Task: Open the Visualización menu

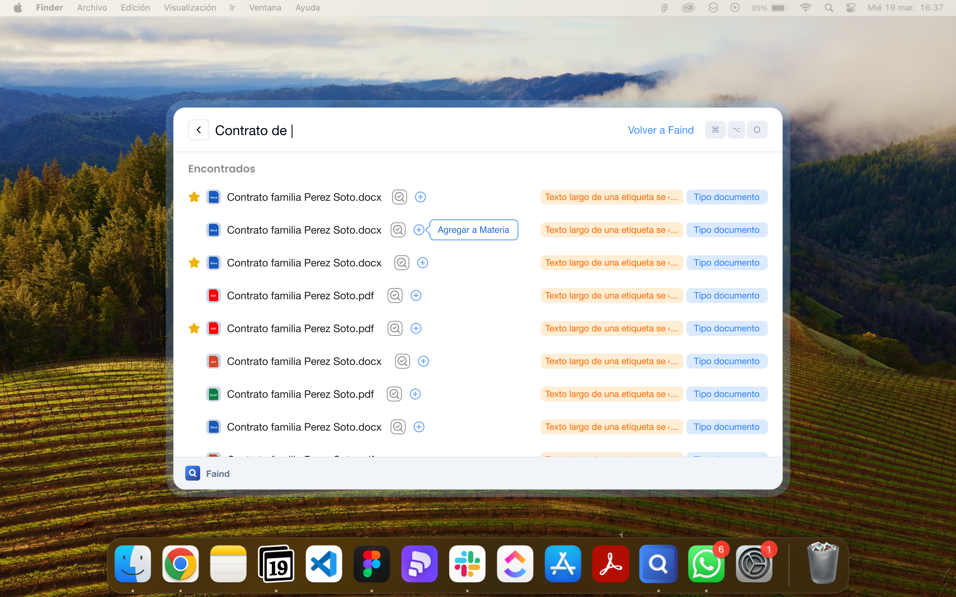Action: click(x=190, y=7)
